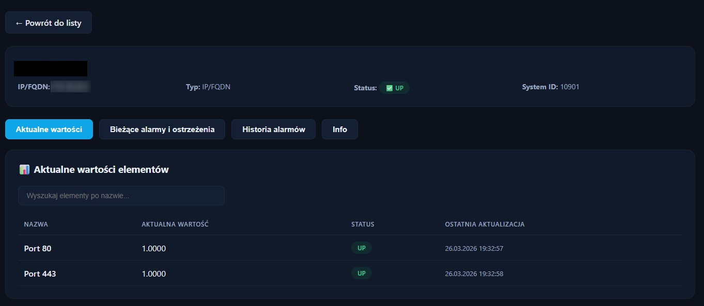Image resolution: width=704 pixels, height=306 pixels.
Task: Click value 1.0000 in Port 80 row
Action: point(154,248)
